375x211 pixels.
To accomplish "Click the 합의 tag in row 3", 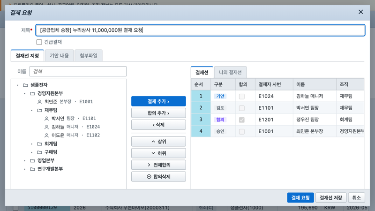I will tap(220, 120).
